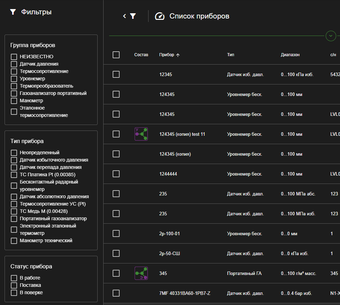This screenshot has height=305, width=340.
Task: Sort the table by the Тип column header
Action: click(231, 55)
